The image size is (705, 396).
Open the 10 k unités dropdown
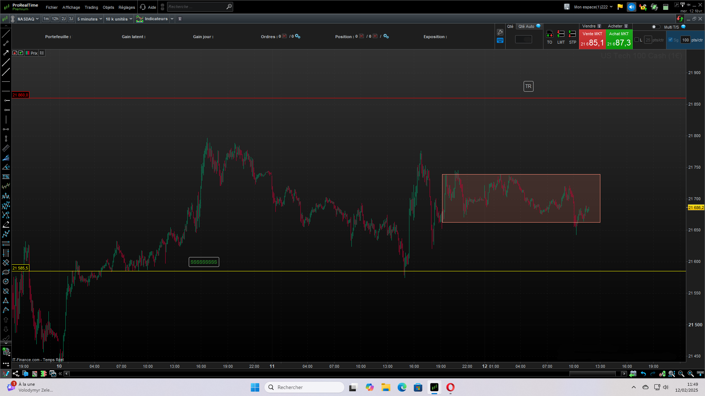click(x=119, y=19)
